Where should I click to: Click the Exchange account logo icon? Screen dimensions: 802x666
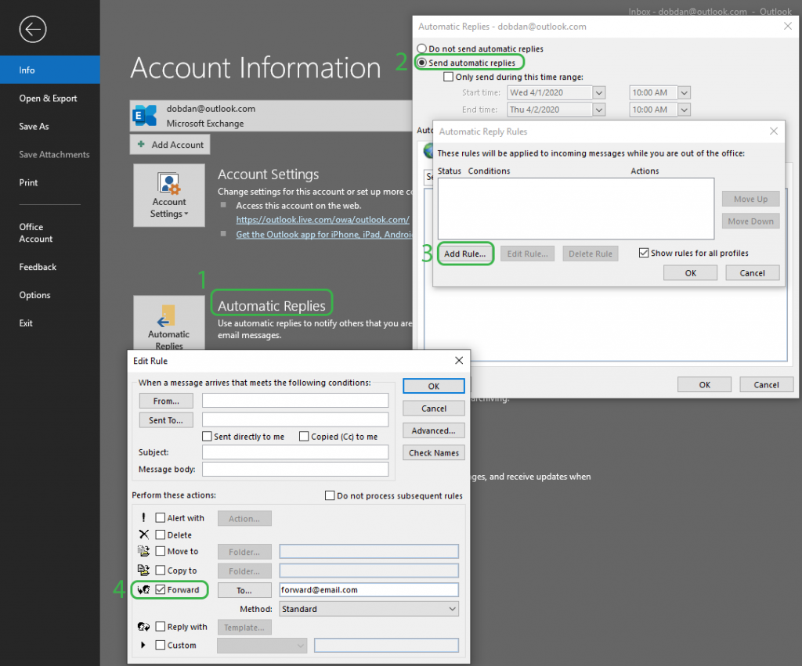point(146,115)
